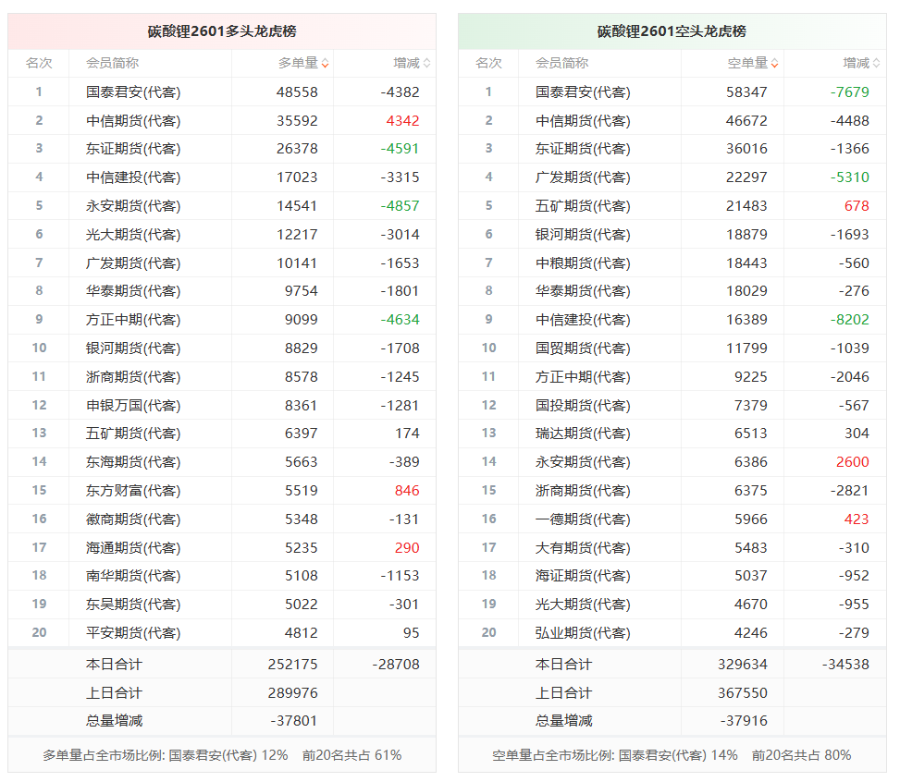Click 会员简称 header in short table
The image size is (900, 782).
[562, 63]
